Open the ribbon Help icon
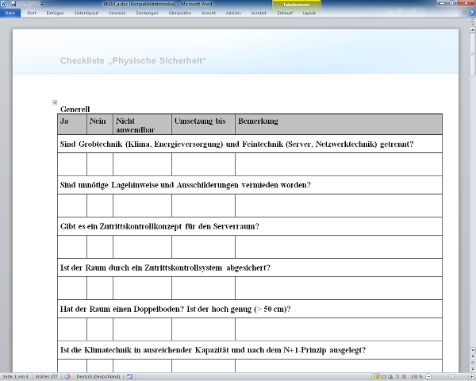The image size is (476, 381). [470, 13]
